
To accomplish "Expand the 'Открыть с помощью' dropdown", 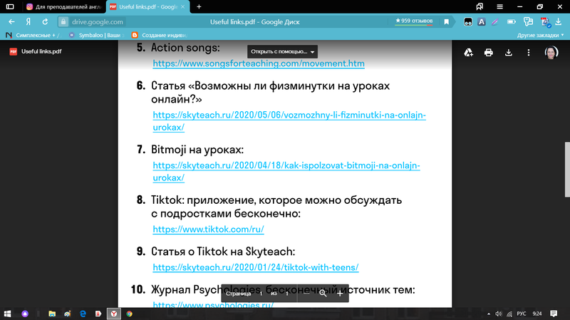I will pyautogui.click(x=282, y=52).
